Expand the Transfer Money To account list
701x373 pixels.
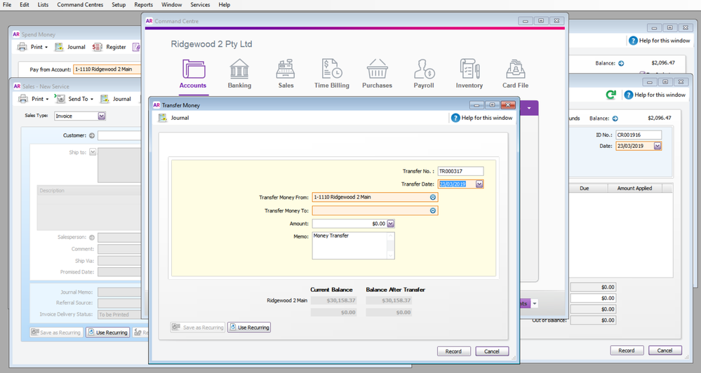coord(433,210)
